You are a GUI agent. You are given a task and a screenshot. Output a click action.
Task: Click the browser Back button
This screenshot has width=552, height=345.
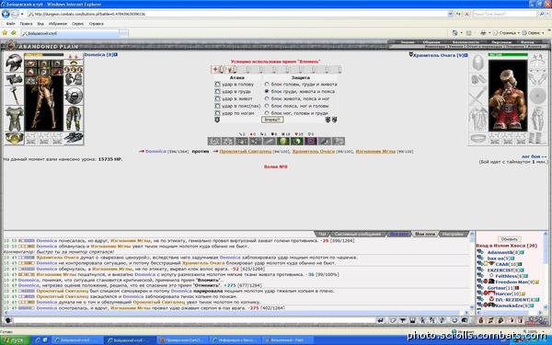tap(6, 14)
